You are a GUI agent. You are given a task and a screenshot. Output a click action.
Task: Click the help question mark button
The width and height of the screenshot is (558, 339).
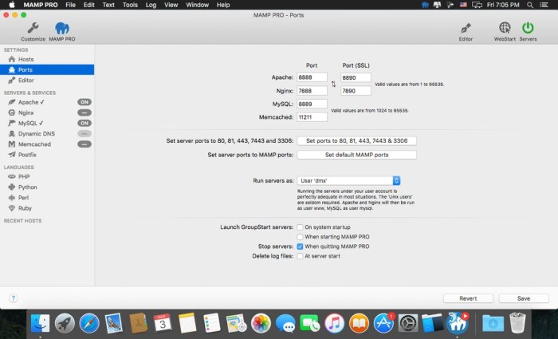click(14, 298)
